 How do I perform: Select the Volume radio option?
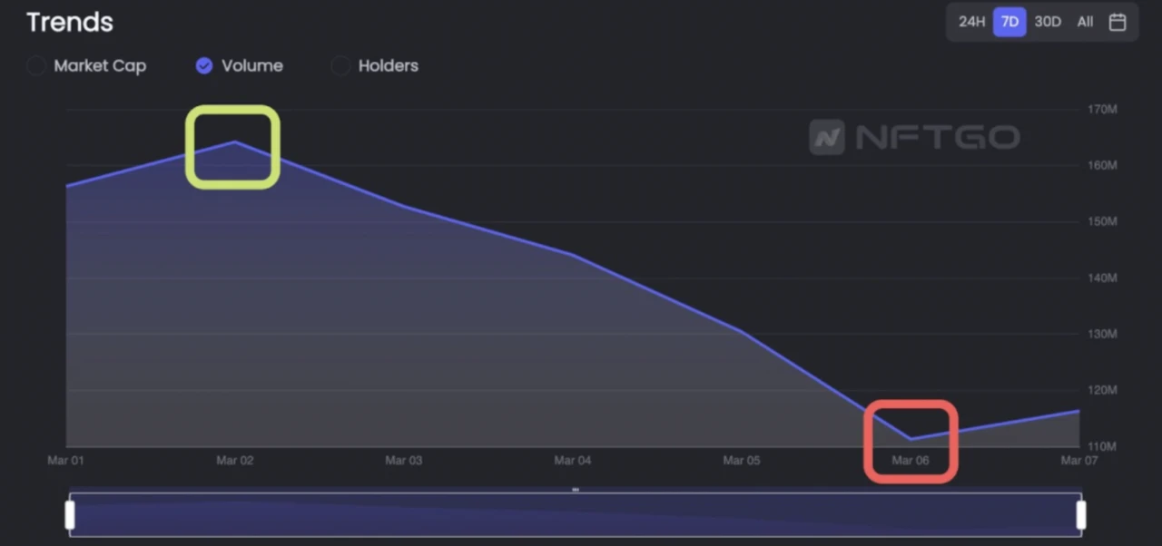pos(204,66)
